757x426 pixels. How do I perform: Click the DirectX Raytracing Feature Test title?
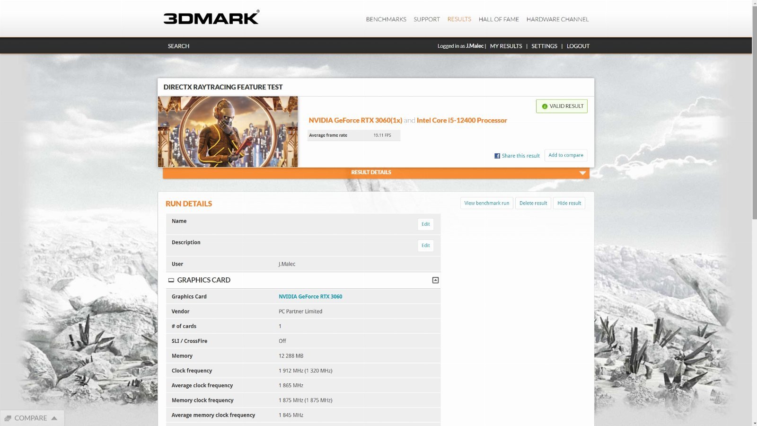coord(223,87)
